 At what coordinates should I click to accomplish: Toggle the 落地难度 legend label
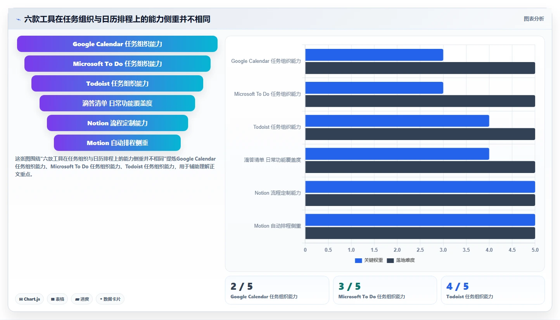[x=405, y=260]
